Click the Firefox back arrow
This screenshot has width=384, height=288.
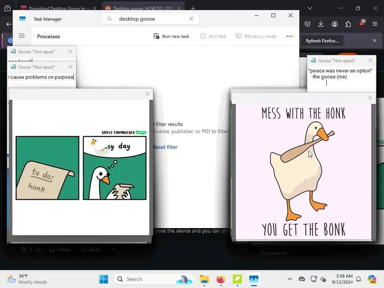pyautogui.click(x=9, y=24)
